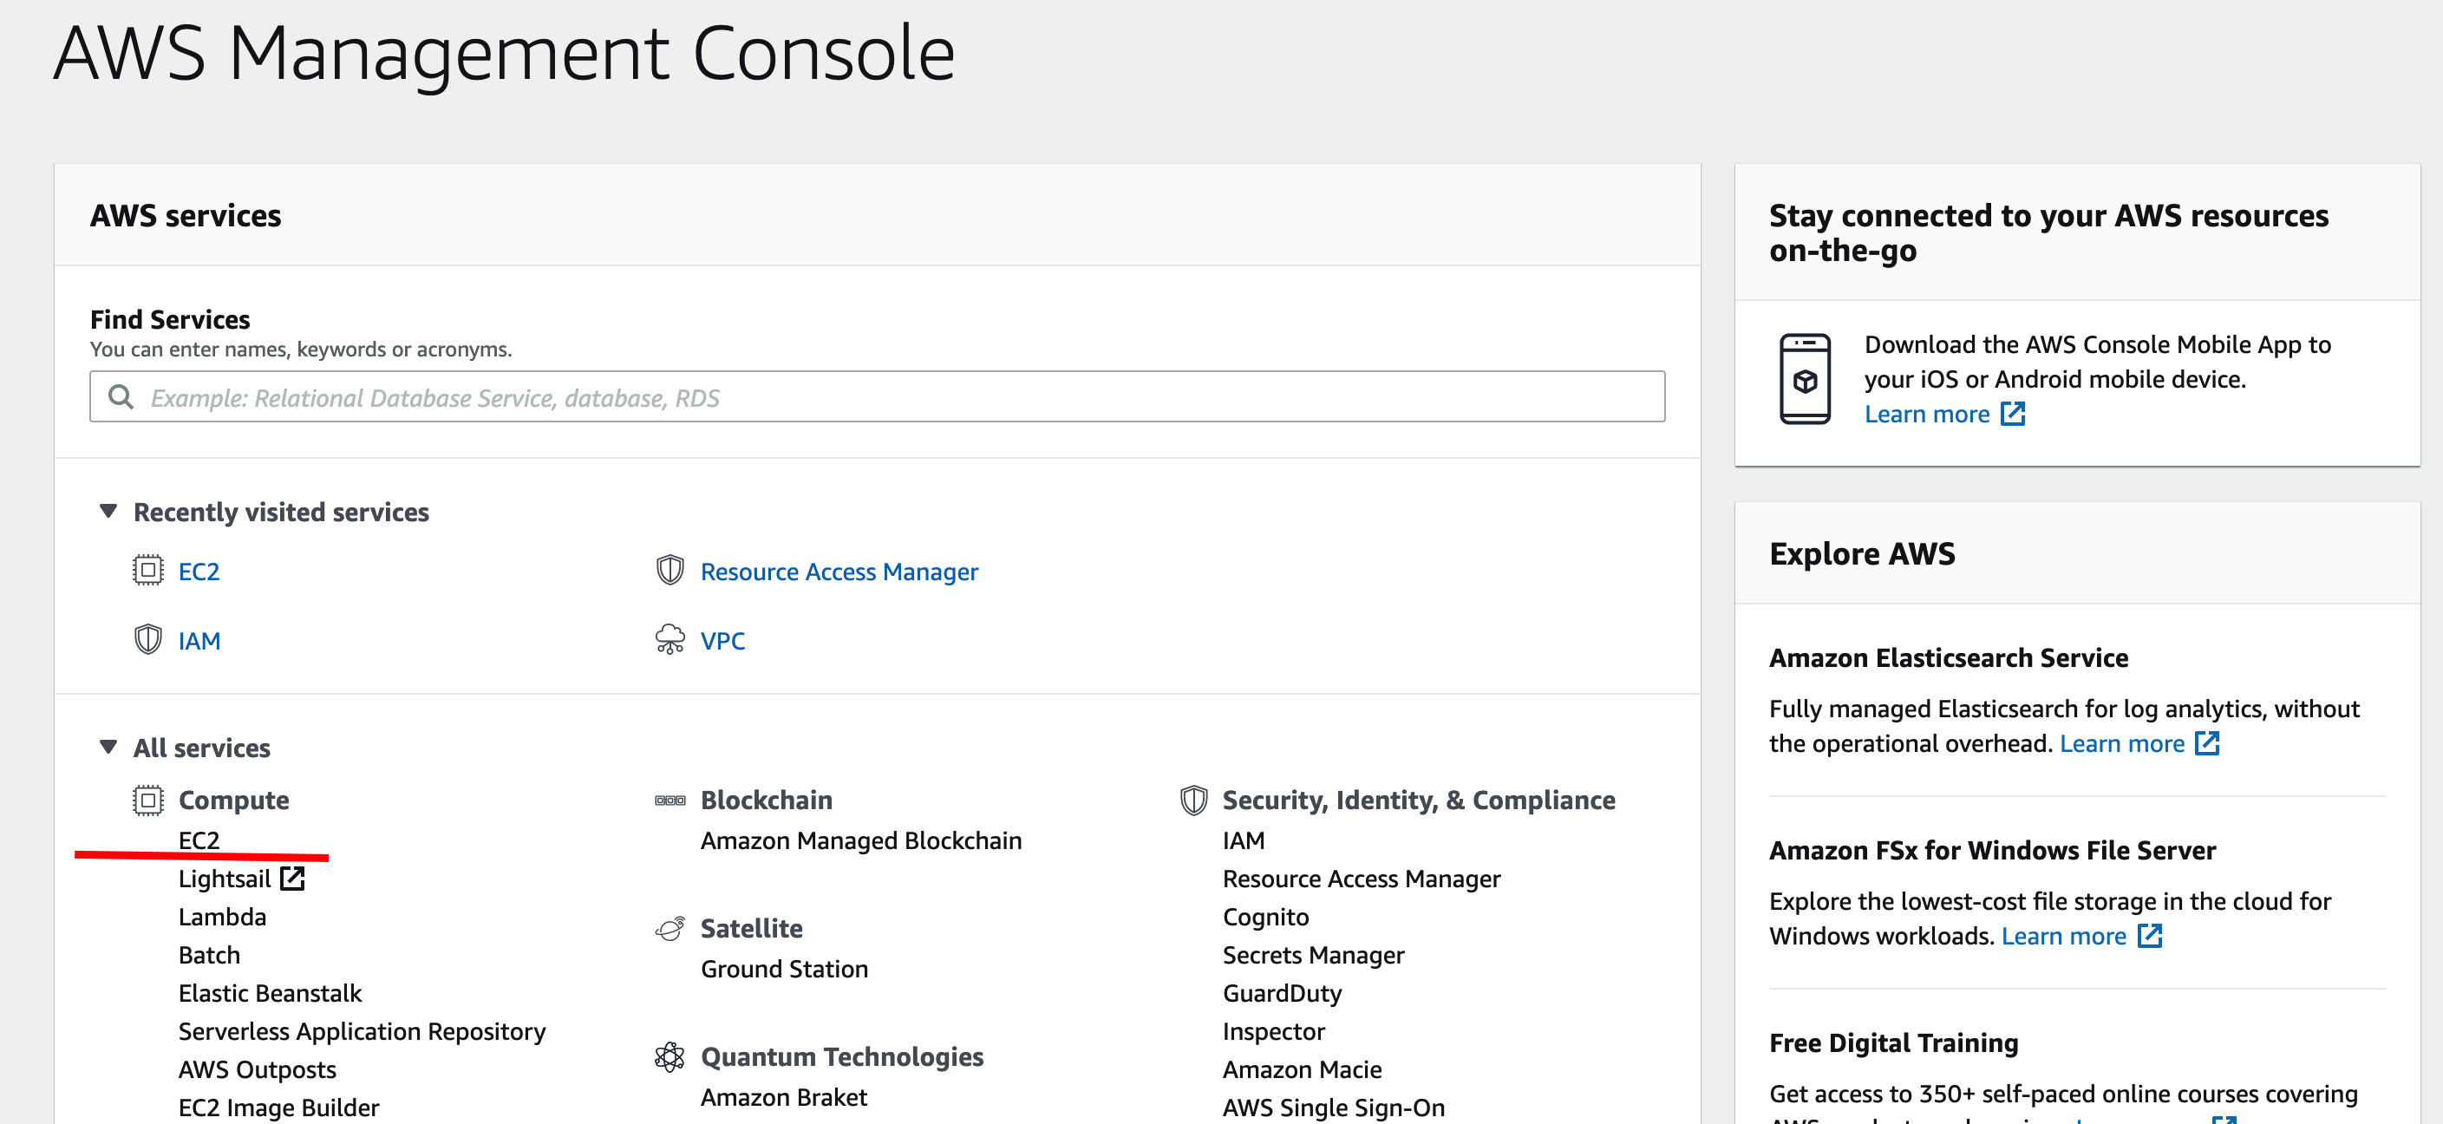Open IAM from Recently visited services
Viewport: 2443px width, 1124px height.
pyautogui.click(x=199, y=640)
